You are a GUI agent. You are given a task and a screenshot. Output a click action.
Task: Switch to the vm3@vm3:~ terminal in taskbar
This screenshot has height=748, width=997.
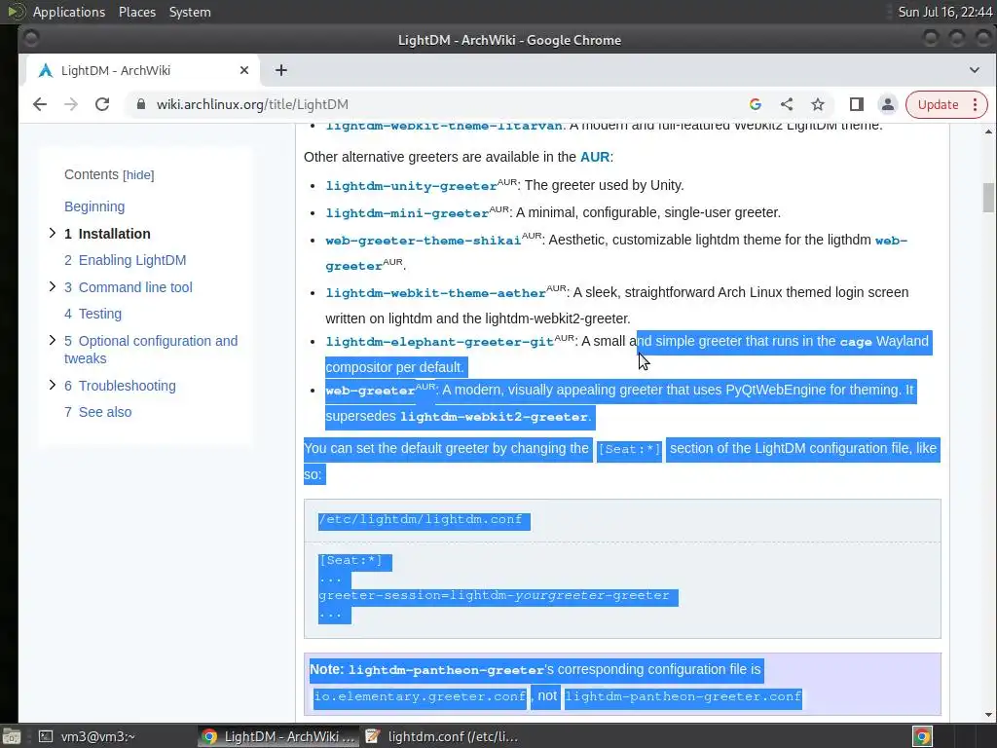pyautogui.click(x=88, y=736)
